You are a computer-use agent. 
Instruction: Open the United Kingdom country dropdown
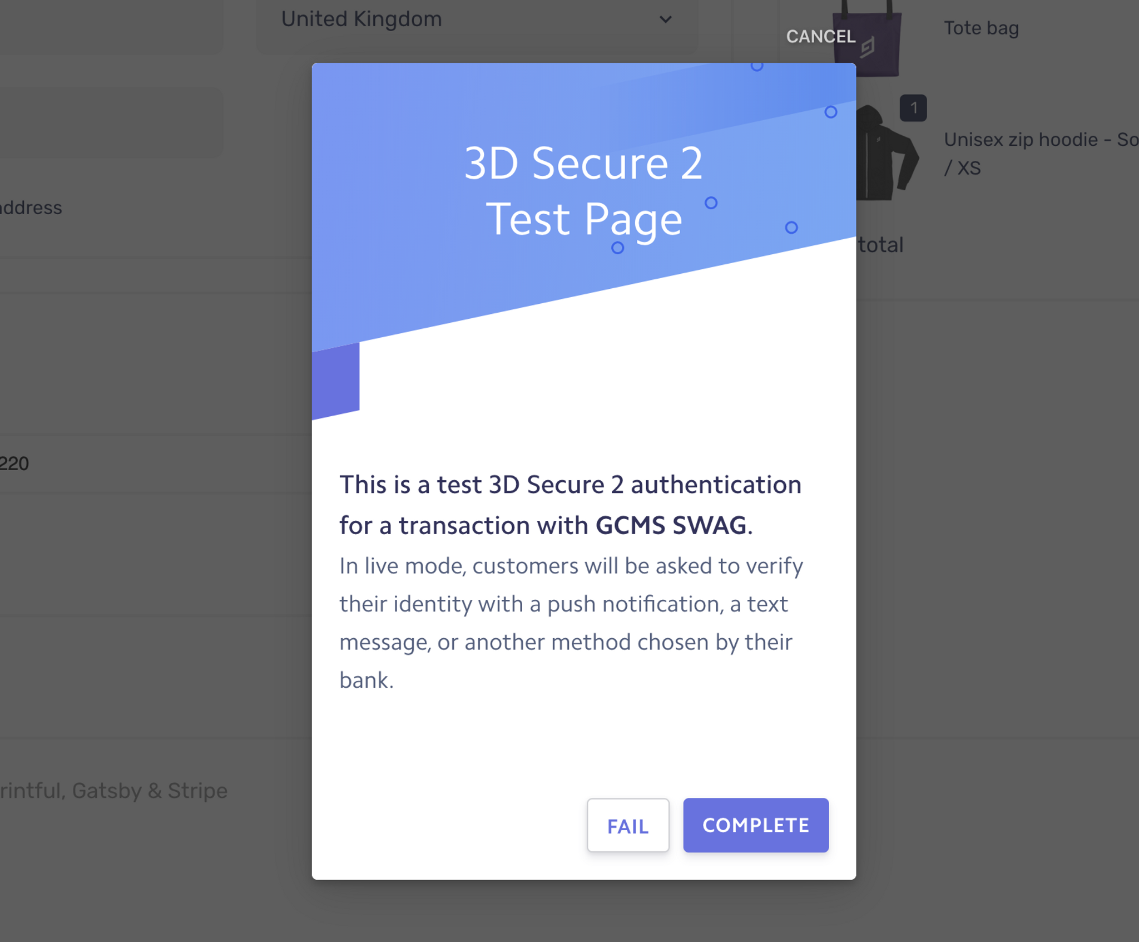tap(477, 22)
